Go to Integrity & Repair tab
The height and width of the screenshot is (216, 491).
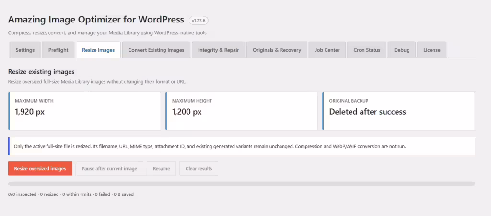(218, 50)
